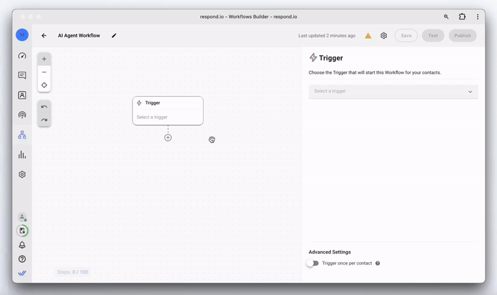Click the orange warning triangle icon
Viewport: 497px width, 295px height.
[368, 36]
